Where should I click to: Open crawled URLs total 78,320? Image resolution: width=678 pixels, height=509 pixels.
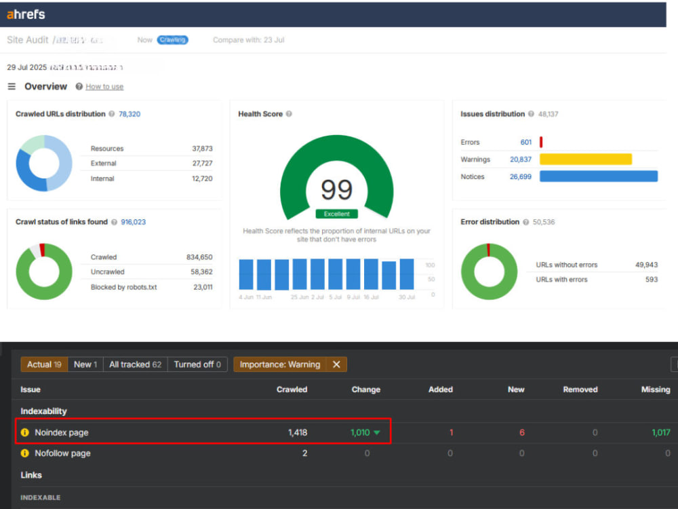point(129,114)
